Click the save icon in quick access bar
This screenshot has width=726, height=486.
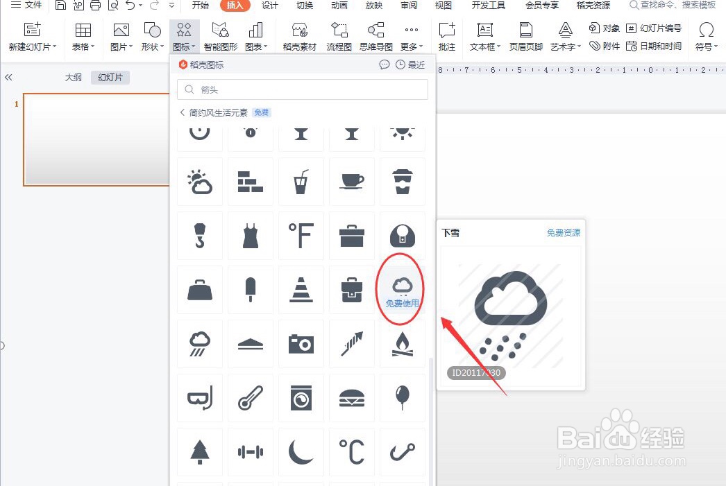tap(60, 5)
